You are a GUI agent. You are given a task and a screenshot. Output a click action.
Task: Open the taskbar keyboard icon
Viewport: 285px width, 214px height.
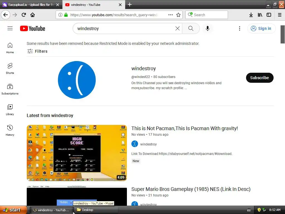(249, 210)
